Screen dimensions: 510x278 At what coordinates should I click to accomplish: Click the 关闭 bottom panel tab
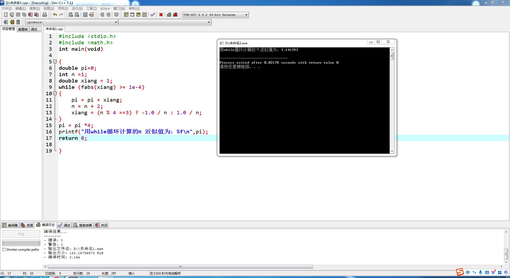(x=101, y=225)
